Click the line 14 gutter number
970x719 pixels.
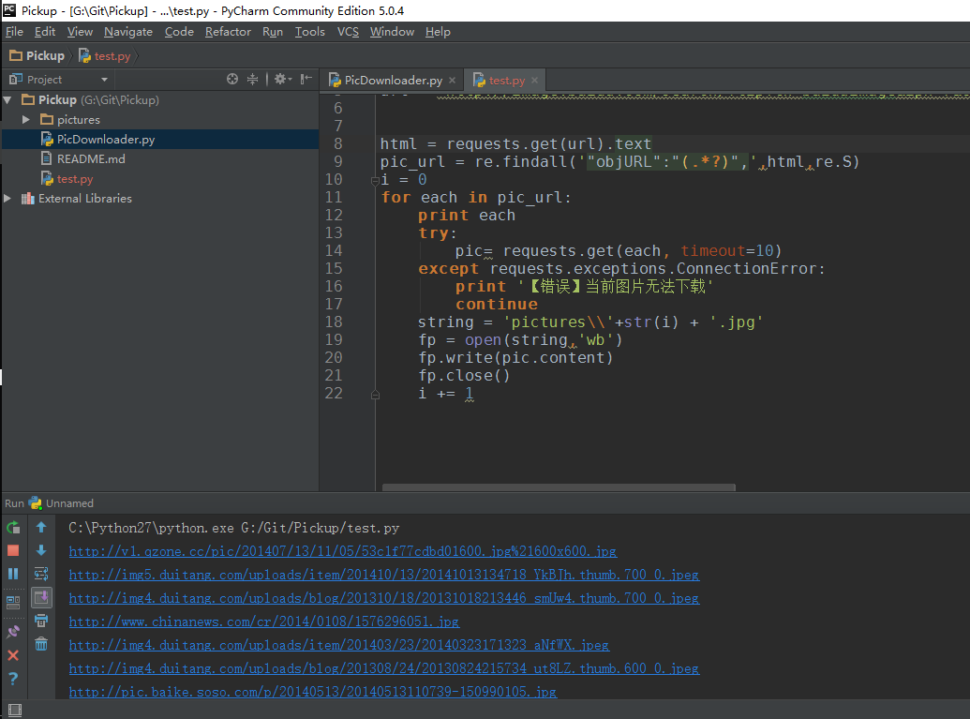click(334, 250)
